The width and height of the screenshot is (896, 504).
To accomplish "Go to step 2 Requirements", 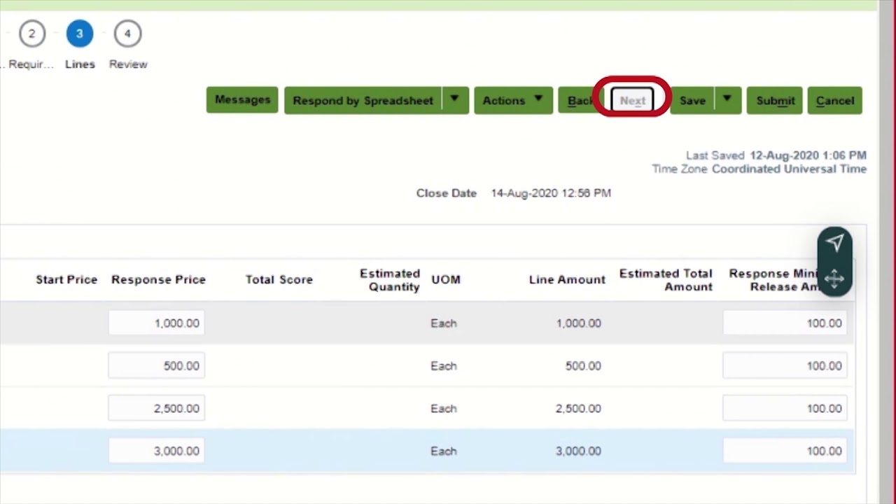I will pyautogui.click(x=31, y=34).
